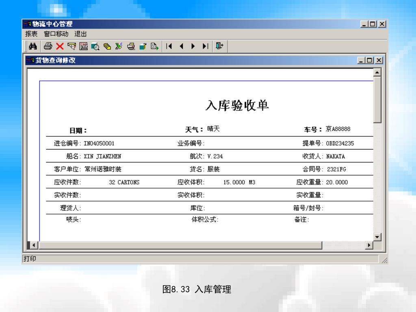Click the 货物查询修改 window title bar
This screenshot has height=312, width=416.
pos(204,60)
